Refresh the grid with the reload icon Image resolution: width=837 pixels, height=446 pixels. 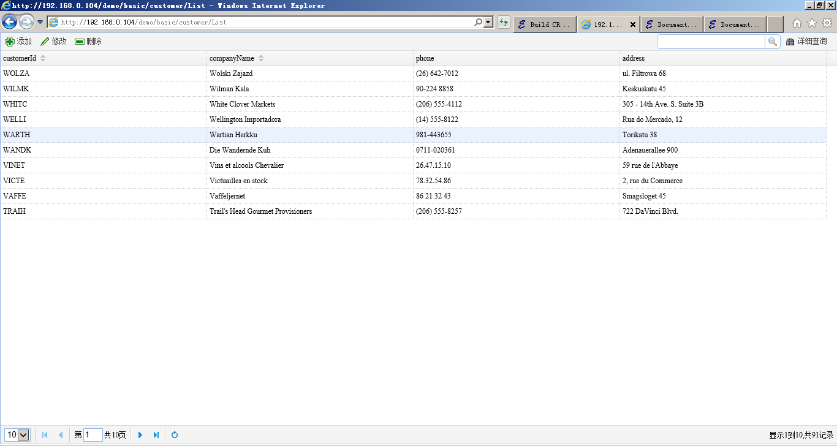click(x=173, y=434)
